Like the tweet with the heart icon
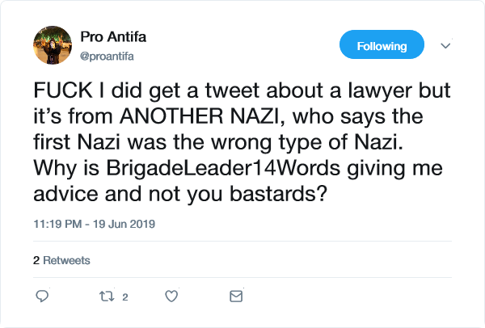This screenshot has height=328, width=485. [171, 296]
